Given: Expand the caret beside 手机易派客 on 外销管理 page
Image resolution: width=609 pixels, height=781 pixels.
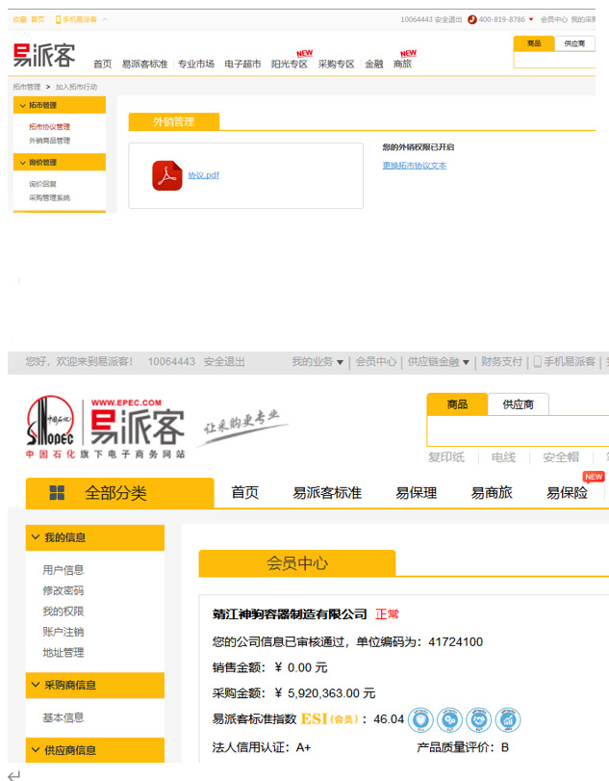Looking at the screenshot, I should click(105, 19).
